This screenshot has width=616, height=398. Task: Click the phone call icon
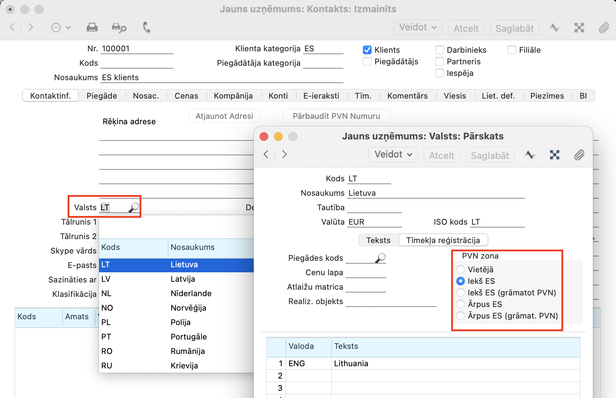(x=146, y=27)
